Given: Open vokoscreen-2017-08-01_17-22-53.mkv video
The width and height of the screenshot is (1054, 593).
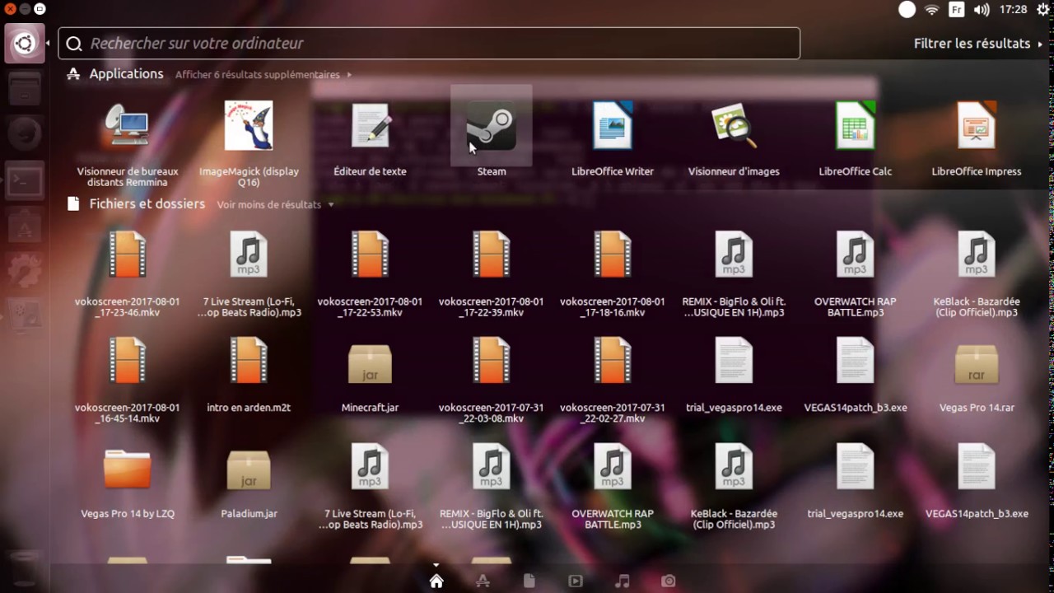Looking at the screenshot, I should coord(370,254).
